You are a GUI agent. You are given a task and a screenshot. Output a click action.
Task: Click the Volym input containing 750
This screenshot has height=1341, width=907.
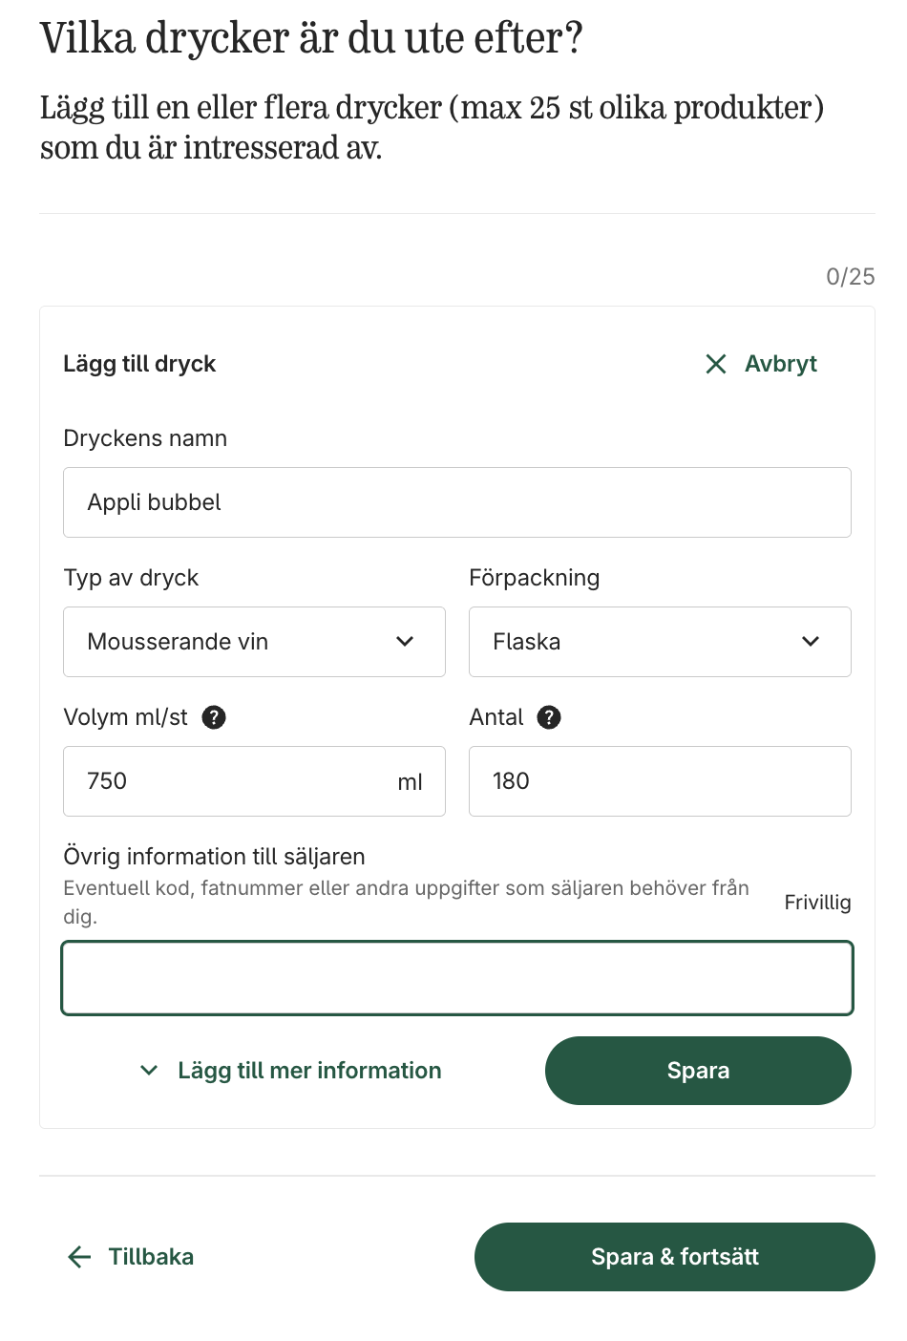click(229, 781)
